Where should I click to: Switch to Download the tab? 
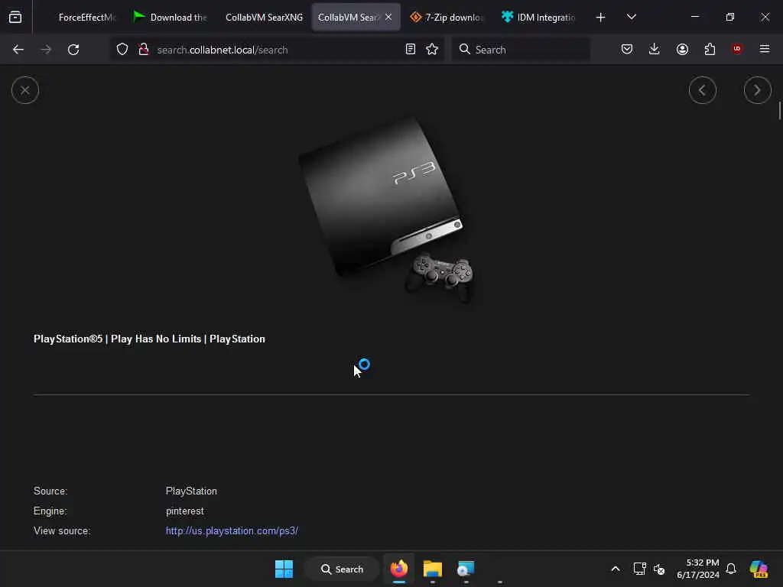[171, 18]
